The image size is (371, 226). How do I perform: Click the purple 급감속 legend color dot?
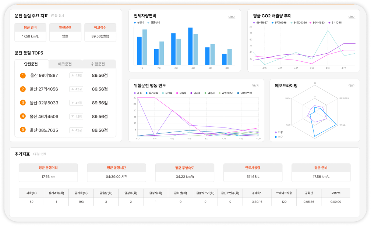click(x=191, y=93)
